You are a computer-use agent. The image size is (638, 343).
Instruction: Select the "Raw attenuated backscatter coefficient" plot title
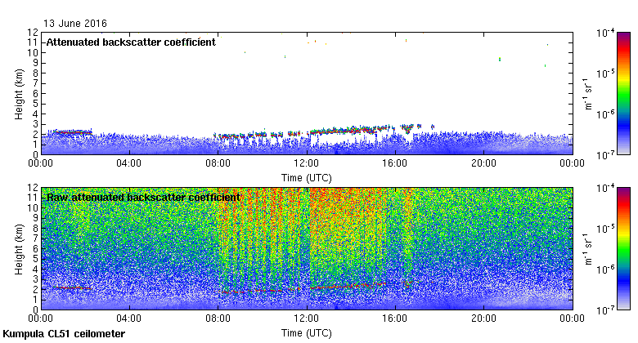pyautogui.click(x=143, y=197)
